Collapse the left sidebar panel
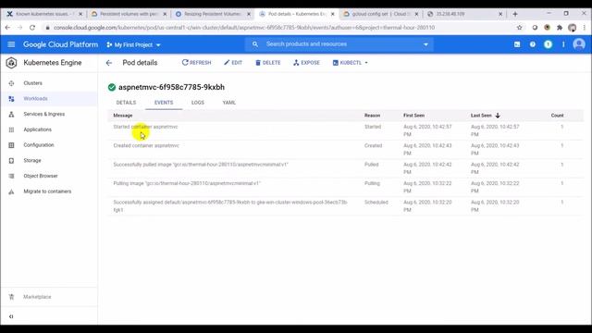This screenshot has height=333, width=592. (x=11, y=316)
